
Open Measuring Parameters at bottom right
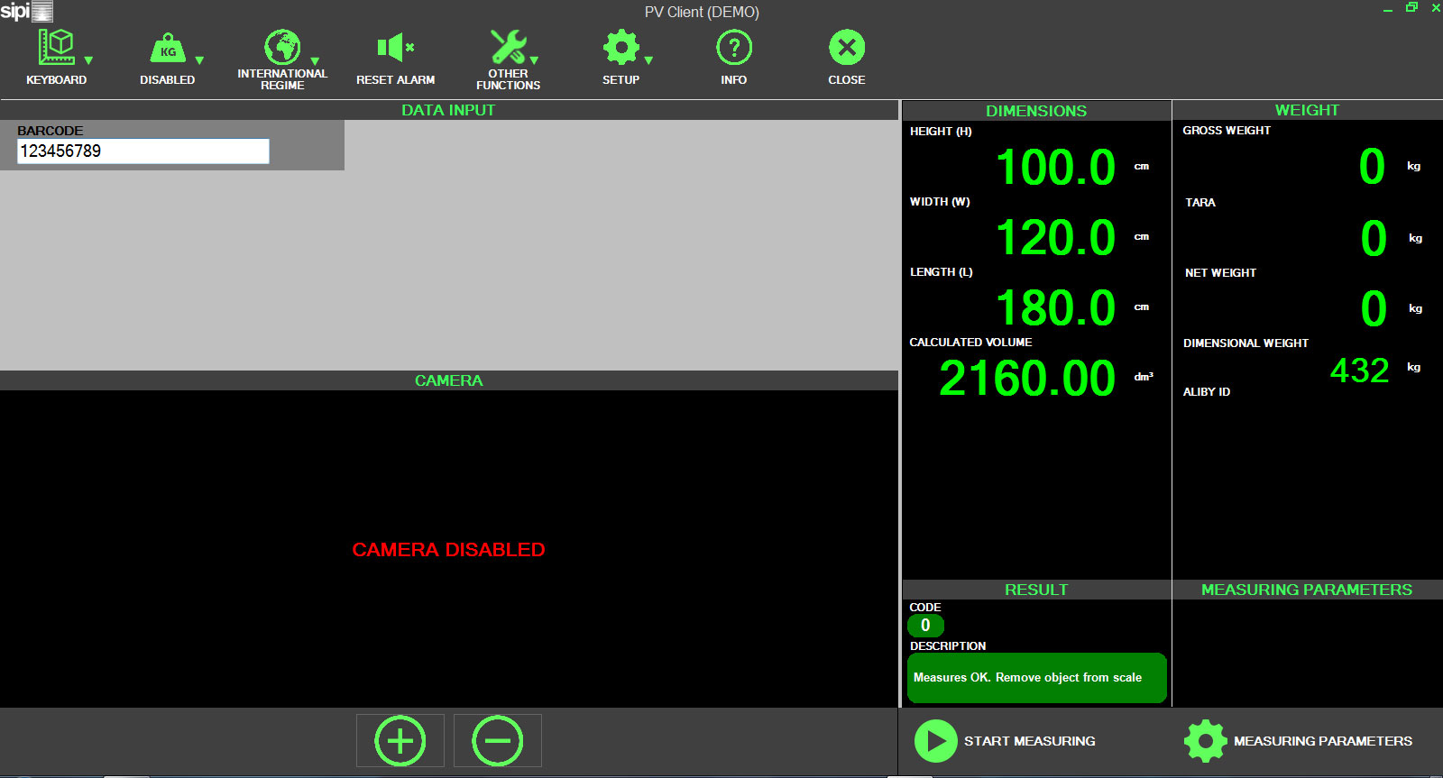[1299, 741]
